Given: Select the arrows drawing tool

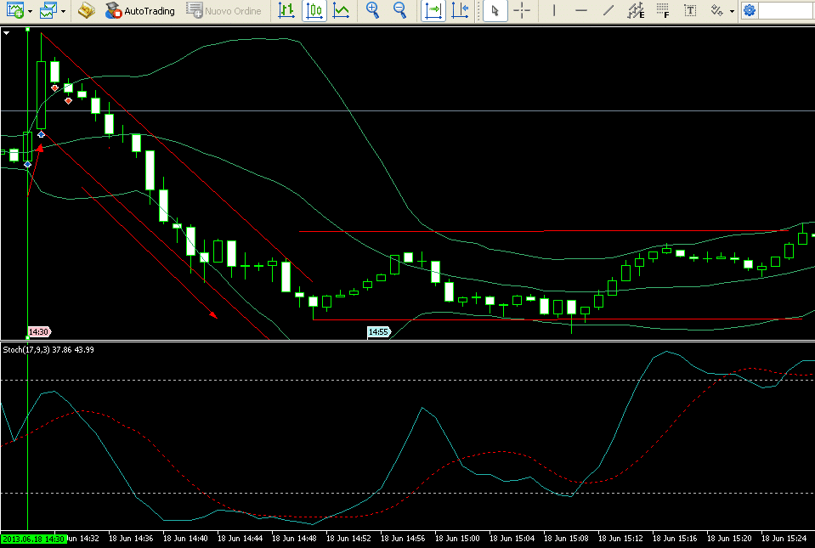Looking at the screenshot, I should pyautogui.click(x=716, y=10).
